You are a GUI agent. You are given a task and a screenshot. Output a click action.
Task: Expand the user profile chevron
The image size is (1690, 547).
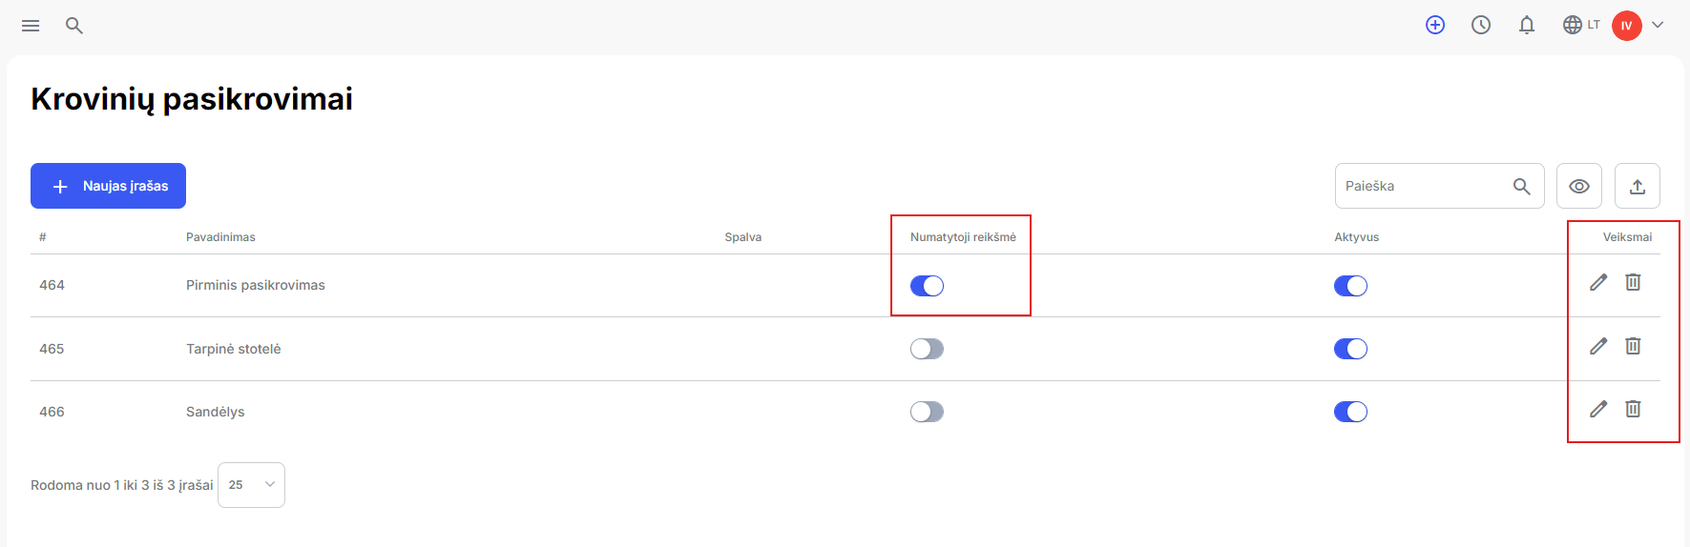pos(1658,26)
